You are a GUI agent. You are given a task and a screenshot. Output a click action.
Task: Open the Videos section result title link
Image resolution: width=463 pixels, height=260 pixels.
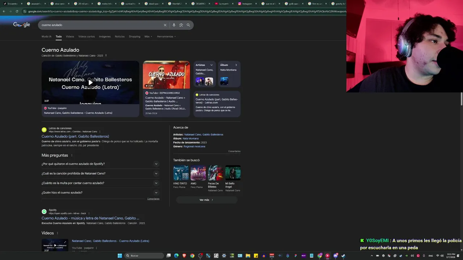[110, 241]
